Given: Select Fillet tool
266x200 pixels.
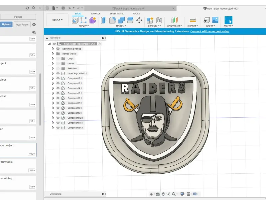Looking at the screenshot, I should (x=113, y=20).
